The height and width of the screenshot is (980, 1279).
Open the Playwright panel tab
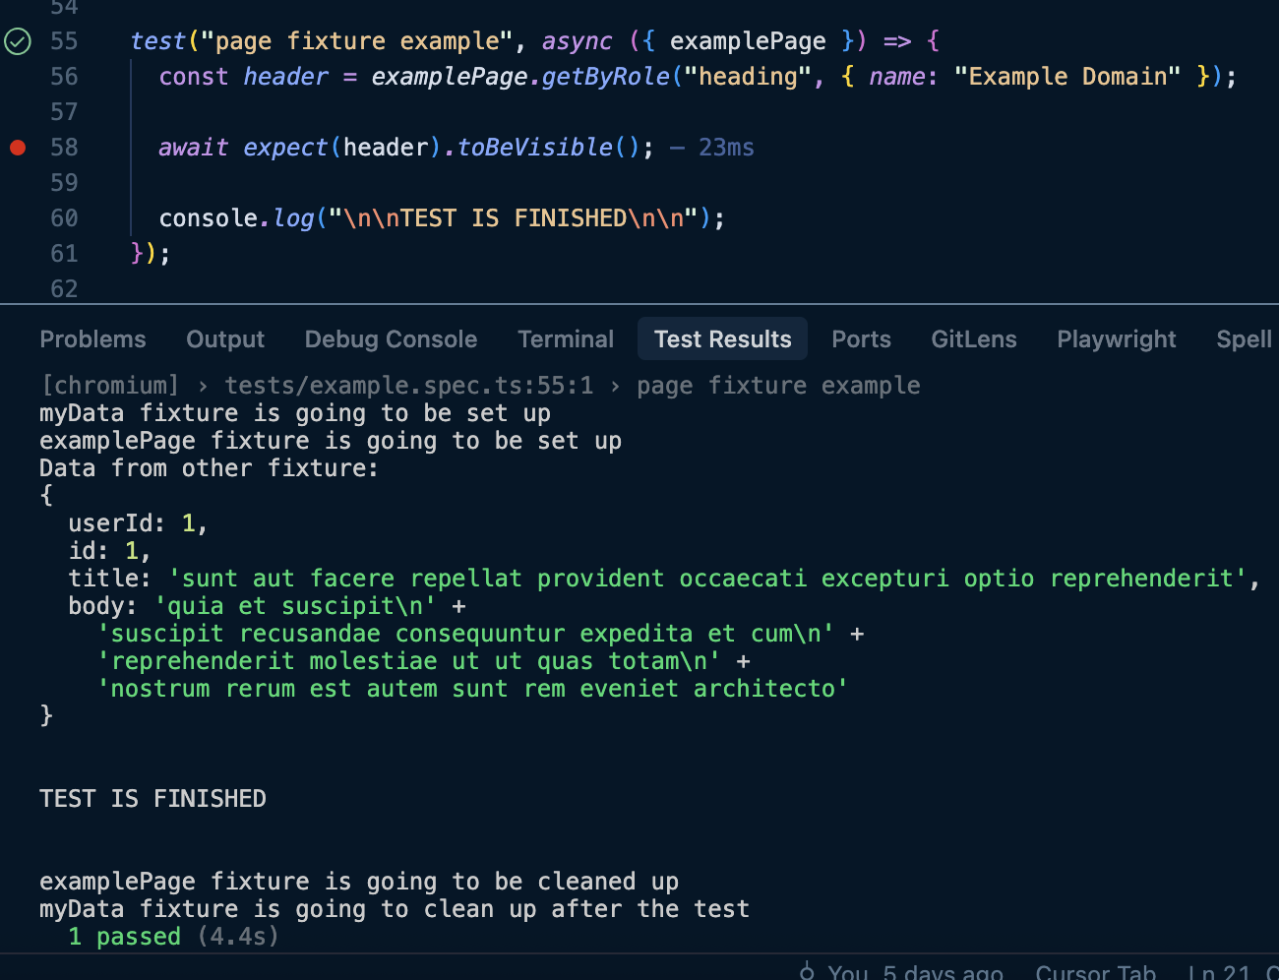tap(1116, 339)
